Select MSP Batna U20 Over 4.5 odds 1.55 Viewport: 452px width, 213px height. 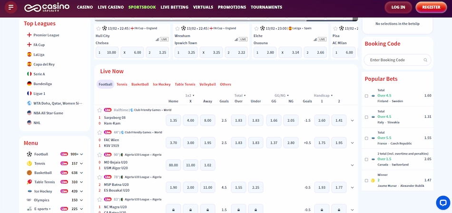[x=238, y=187]
